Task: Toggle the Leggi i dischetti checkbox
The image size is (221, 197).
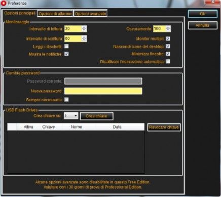Action: pos(66,46)
